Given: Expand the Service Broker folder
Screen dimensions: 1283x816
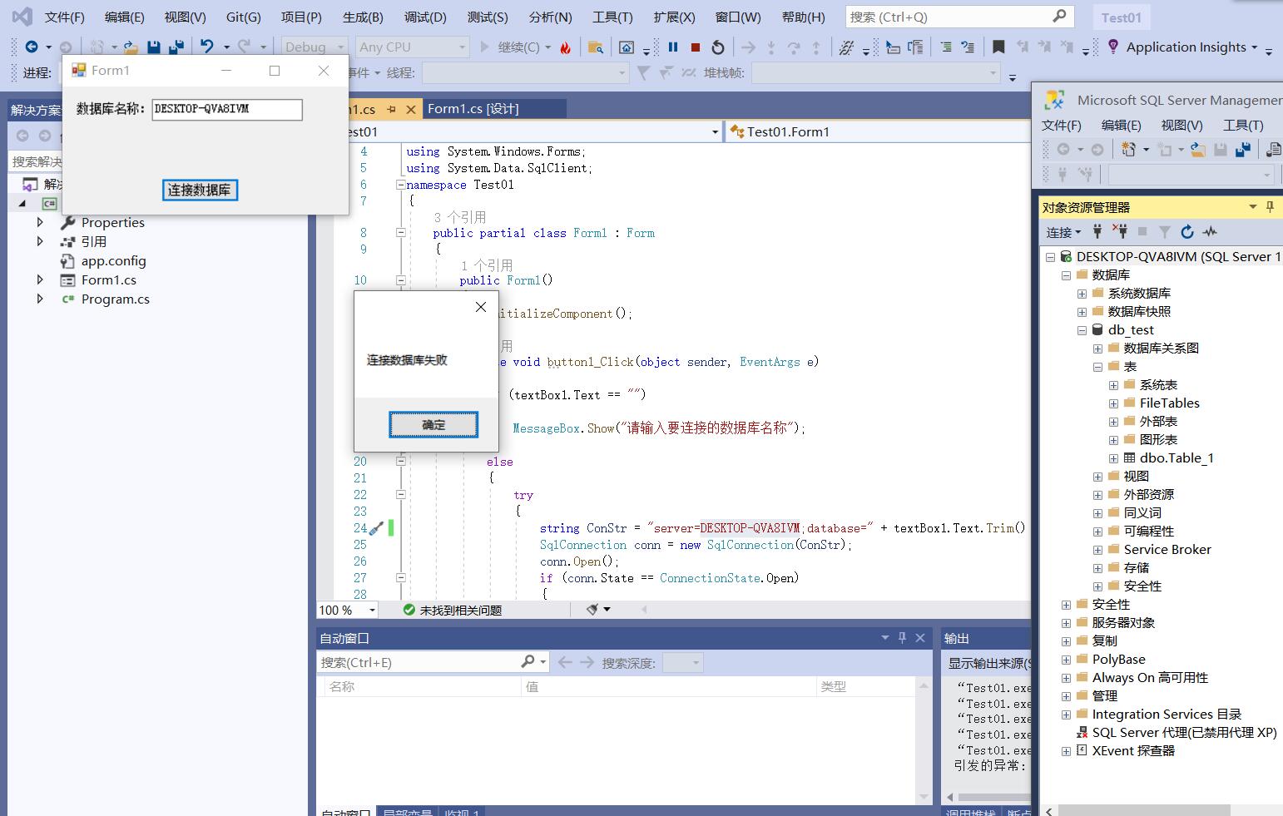Looking at the screenshot, I should pos(1097,550).
